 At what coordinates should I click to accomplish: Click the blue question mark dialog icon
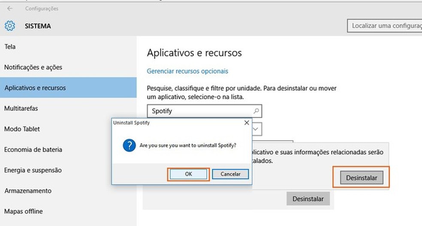(x=129, y=145)
